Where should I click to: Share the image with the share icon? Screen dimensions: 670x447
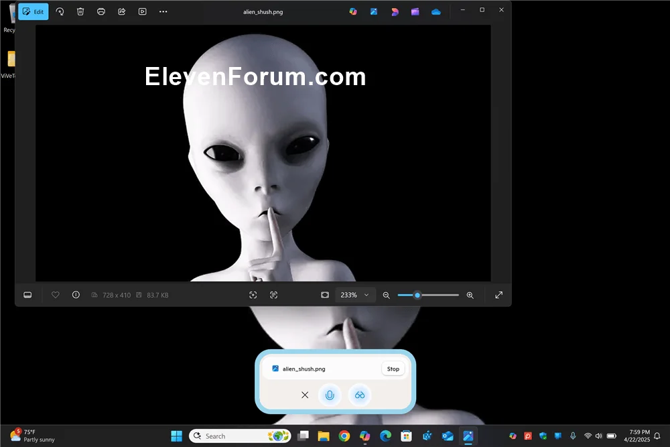(122, 11)
